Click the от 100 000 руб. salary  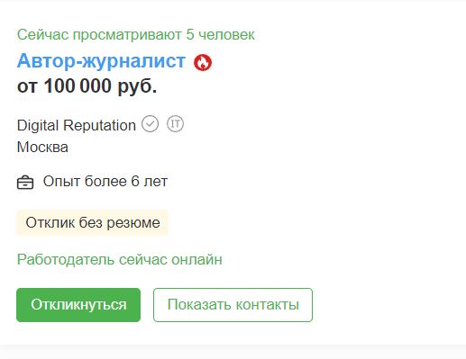tap(87, 86)
